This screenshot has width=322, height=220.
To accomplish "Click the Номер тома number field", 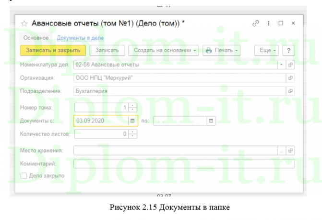I will pos(101,108).
